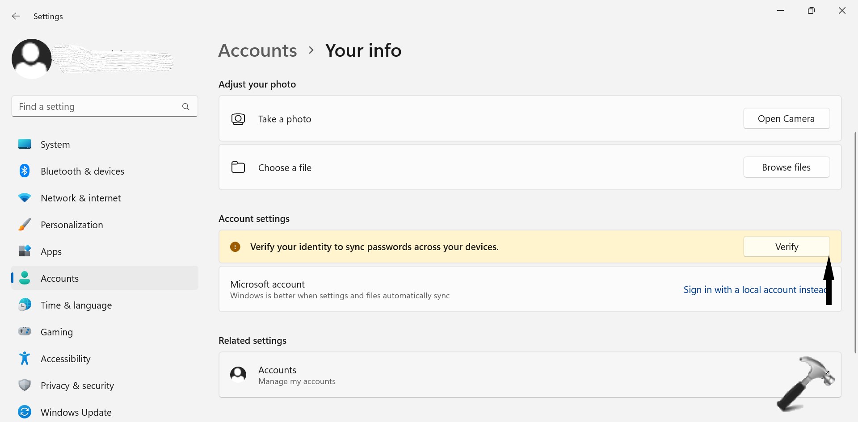The width and height of the screenshot is (858, 422).
Task: Click the Accessibility figure icon
Action: (x=25, y=359)
